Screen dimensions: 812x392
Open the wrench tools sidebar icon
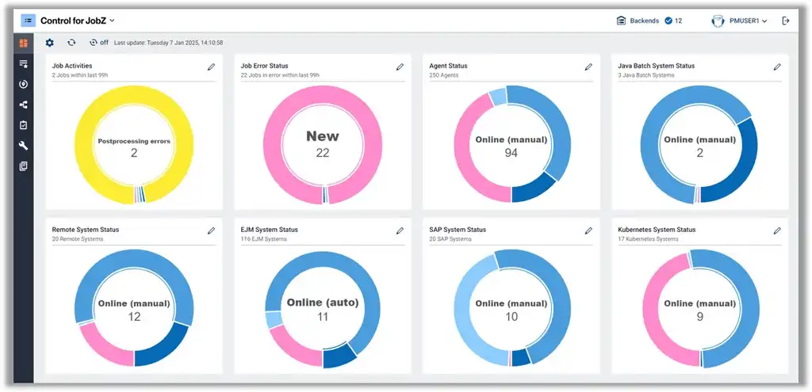tap(23, 146)
